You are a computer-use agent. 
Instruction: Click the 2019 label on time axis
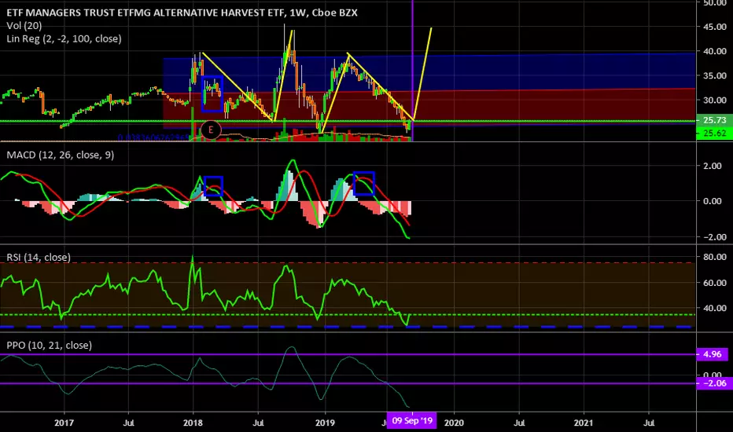(x=325, y=423)
